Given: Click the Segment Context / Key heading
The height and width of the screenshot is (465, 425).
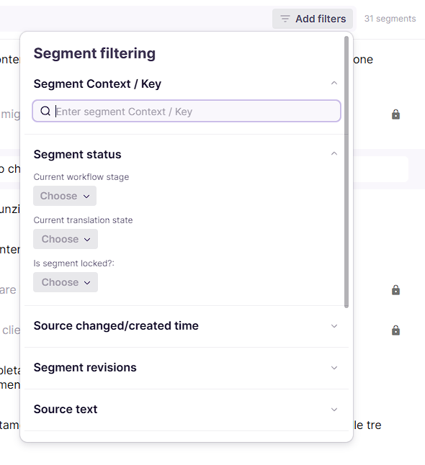Looking at the screenshot, I should coord(97,83).
